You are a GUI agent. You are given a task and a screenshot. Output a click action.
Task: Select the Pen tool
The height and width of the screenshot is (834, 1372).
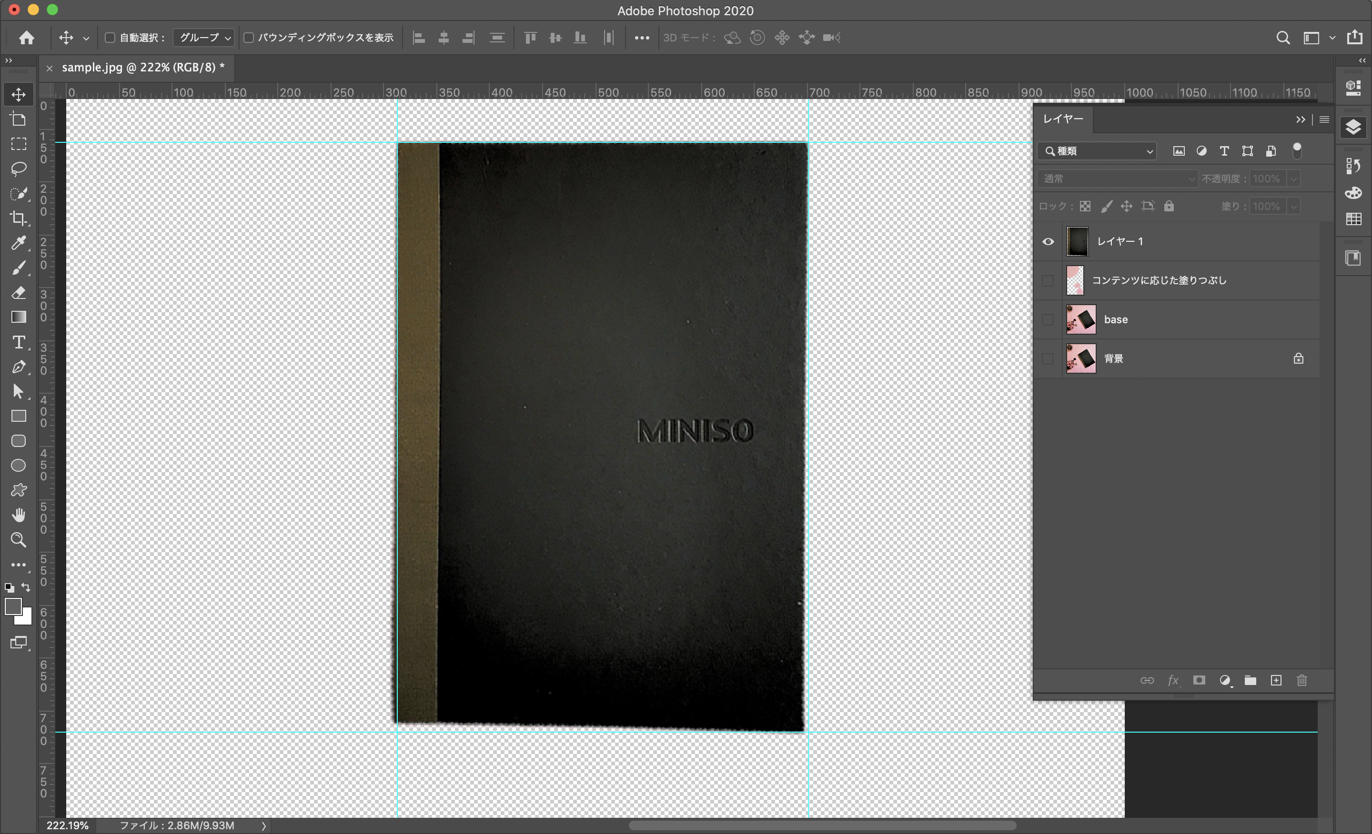click(19, 367)
